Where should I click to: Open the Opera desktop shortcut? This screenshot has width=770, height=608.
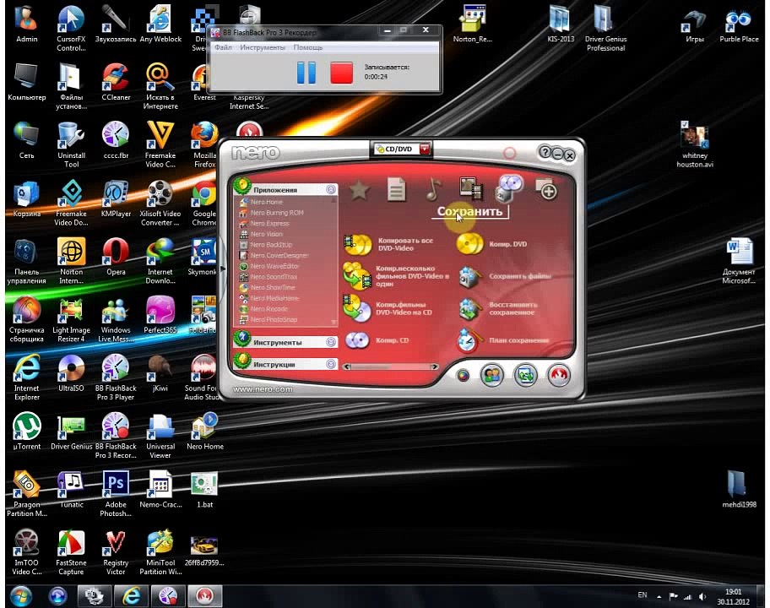tap(116, 257)
